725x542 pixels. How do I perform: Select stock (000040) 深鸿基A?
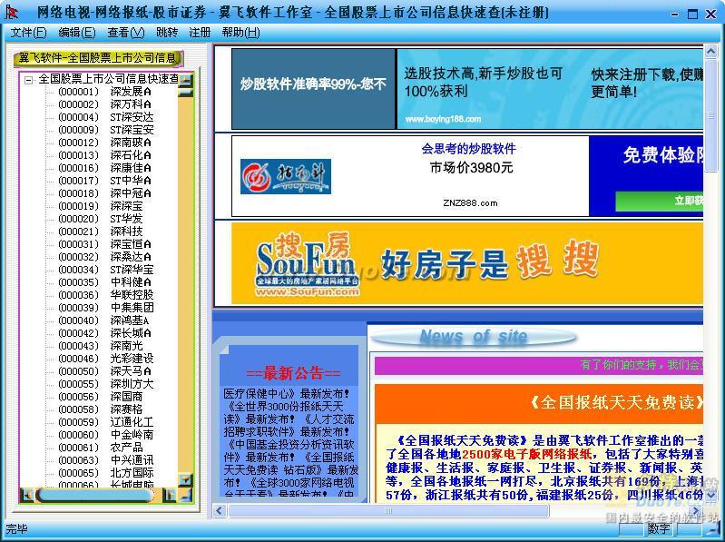click(x=104, y=320)
